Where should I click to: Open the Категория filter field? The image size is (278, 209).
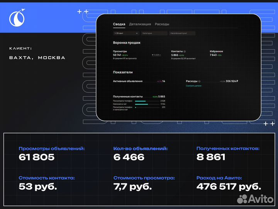(x=154, y=33)
